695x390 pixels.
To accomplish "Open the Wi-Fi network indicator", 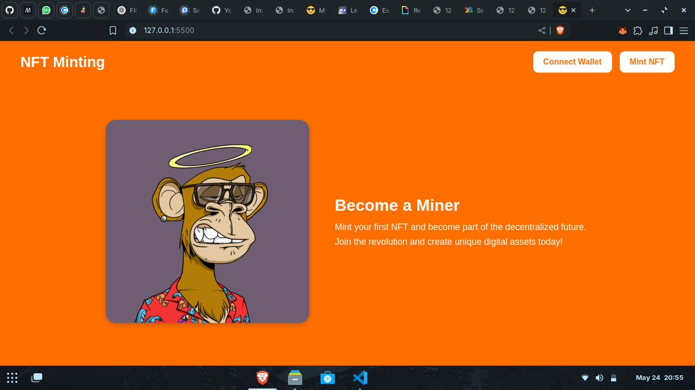I will pos(585,378).
